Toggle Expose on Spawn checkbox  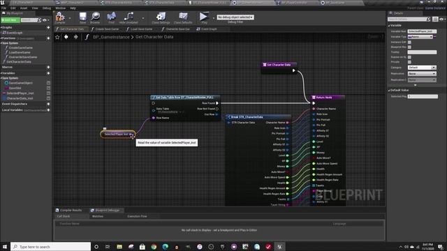click(x=409, y=57)
